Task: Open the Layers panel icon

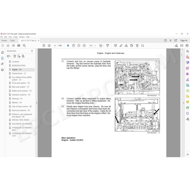Action: click(x=2, y=70)
